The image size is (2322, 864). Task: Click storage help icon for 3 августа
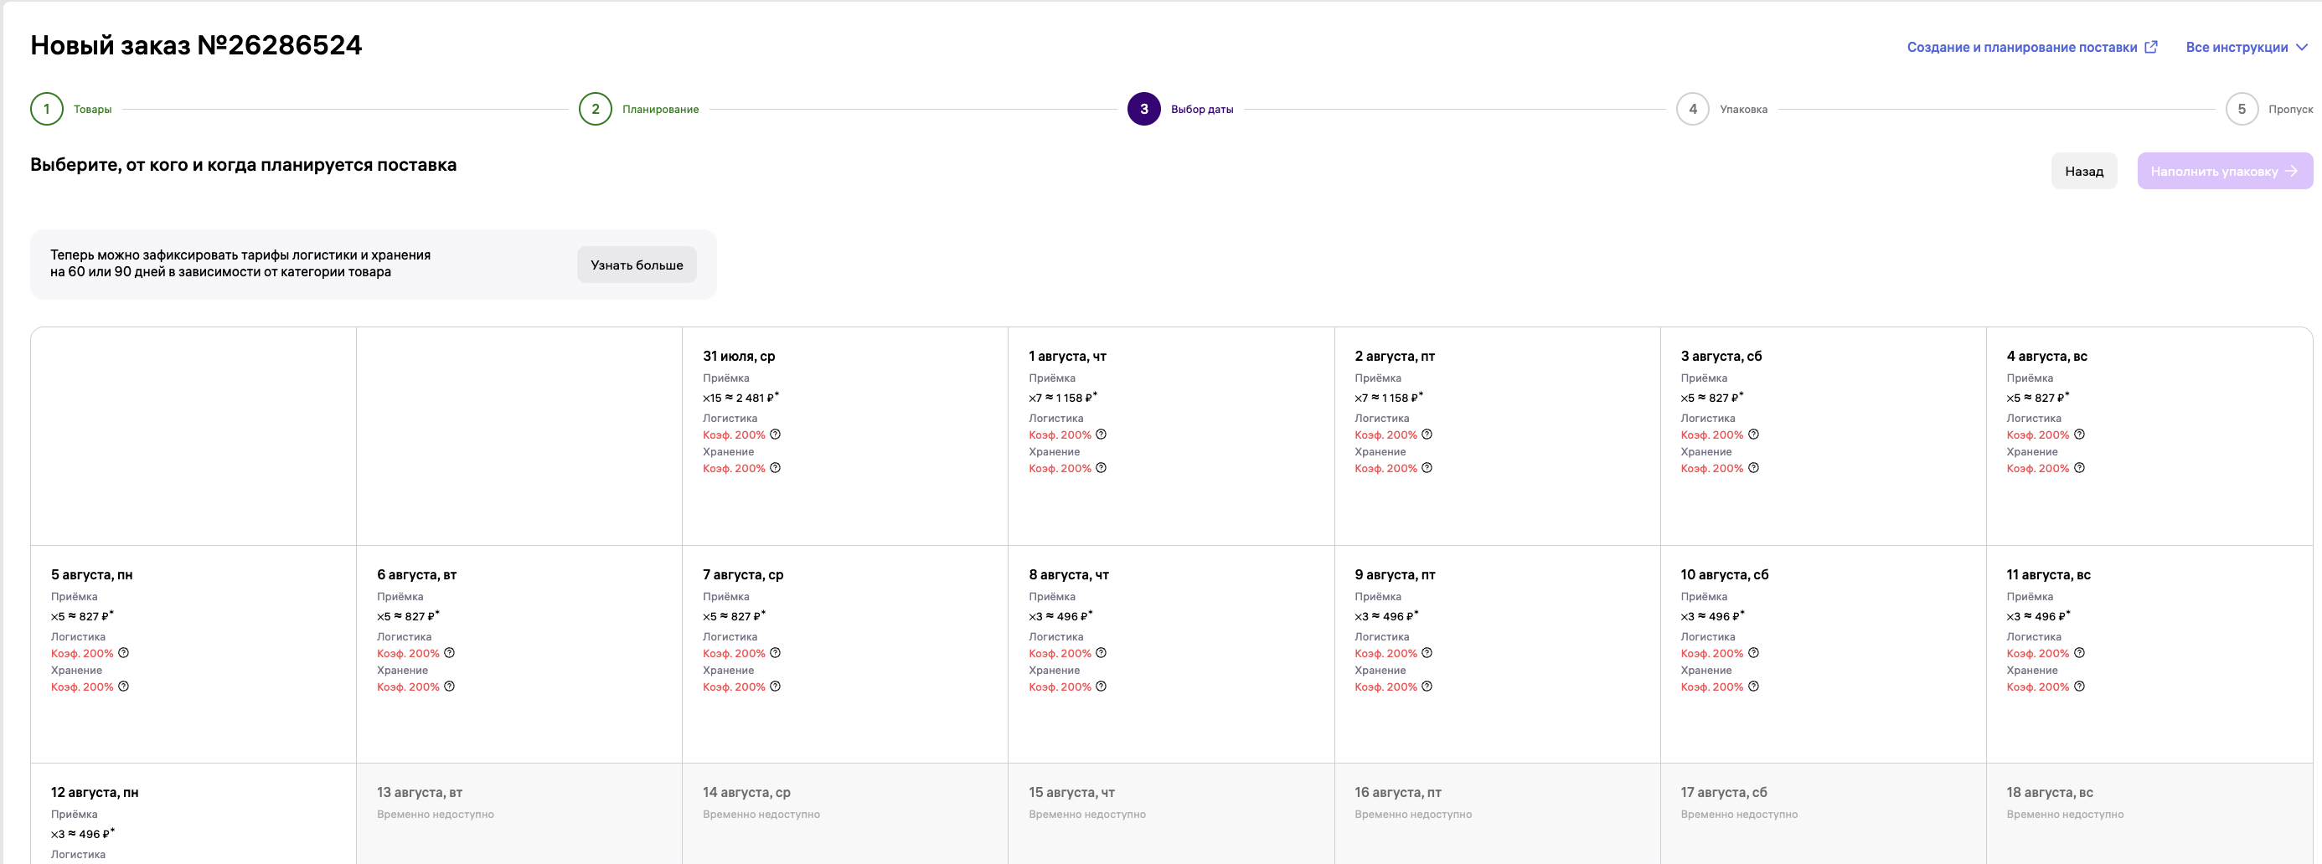pos(1753,468)
